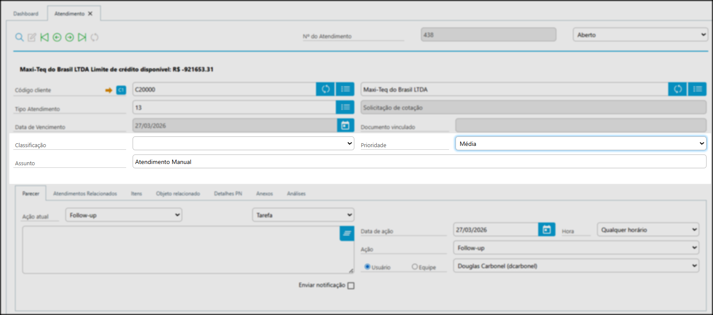Go to first record using skip-back icon
Screen dimensions: 713x315
[x=44, y=37]
